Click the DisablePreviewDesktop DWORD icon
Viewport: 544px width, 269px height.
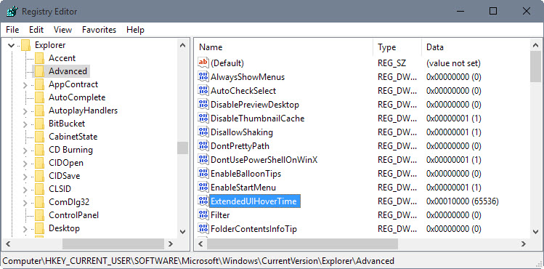point(203,104)
